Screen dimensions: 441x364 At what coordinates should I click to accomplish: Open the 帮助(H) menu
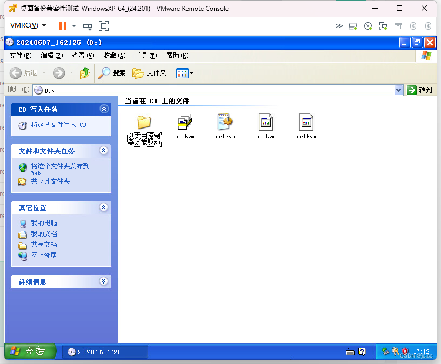(177, 56)
